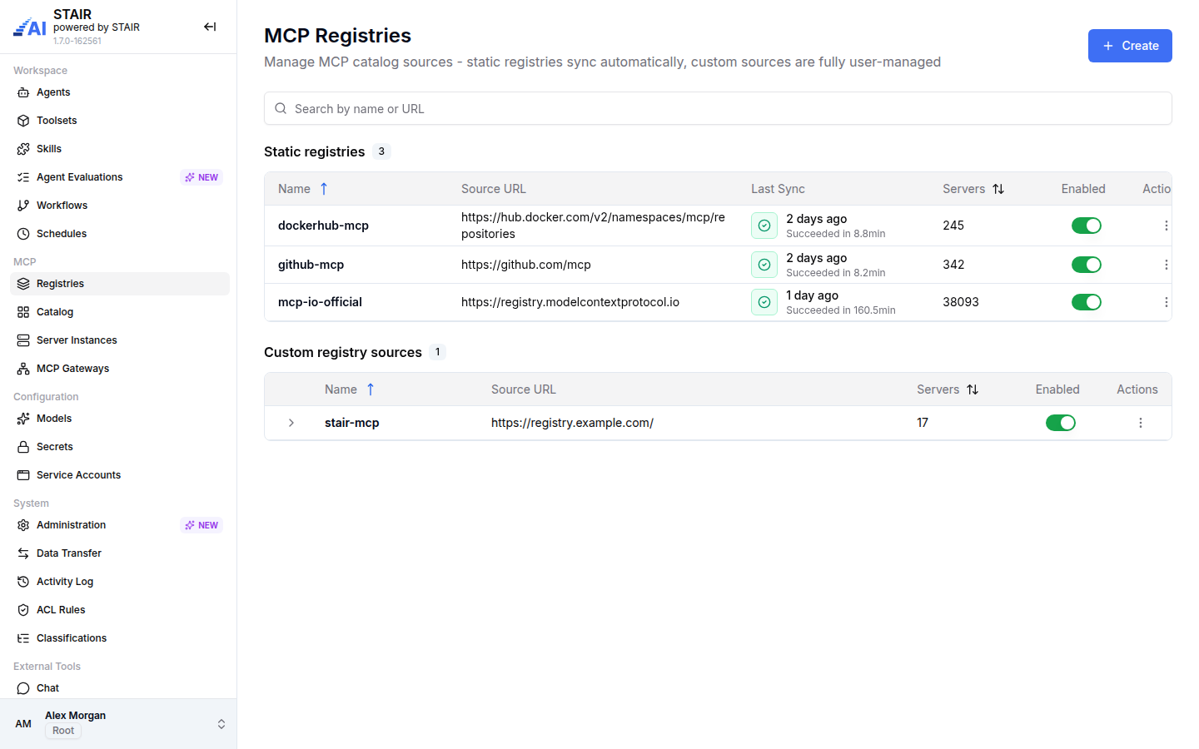Click the NEW badge beside Agent Evaluations
The image size is (1199, 749).
tap(201, 177)
